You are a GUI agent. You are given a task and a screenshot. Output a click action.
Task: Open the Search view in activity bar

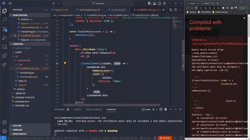tap(4, 20)
